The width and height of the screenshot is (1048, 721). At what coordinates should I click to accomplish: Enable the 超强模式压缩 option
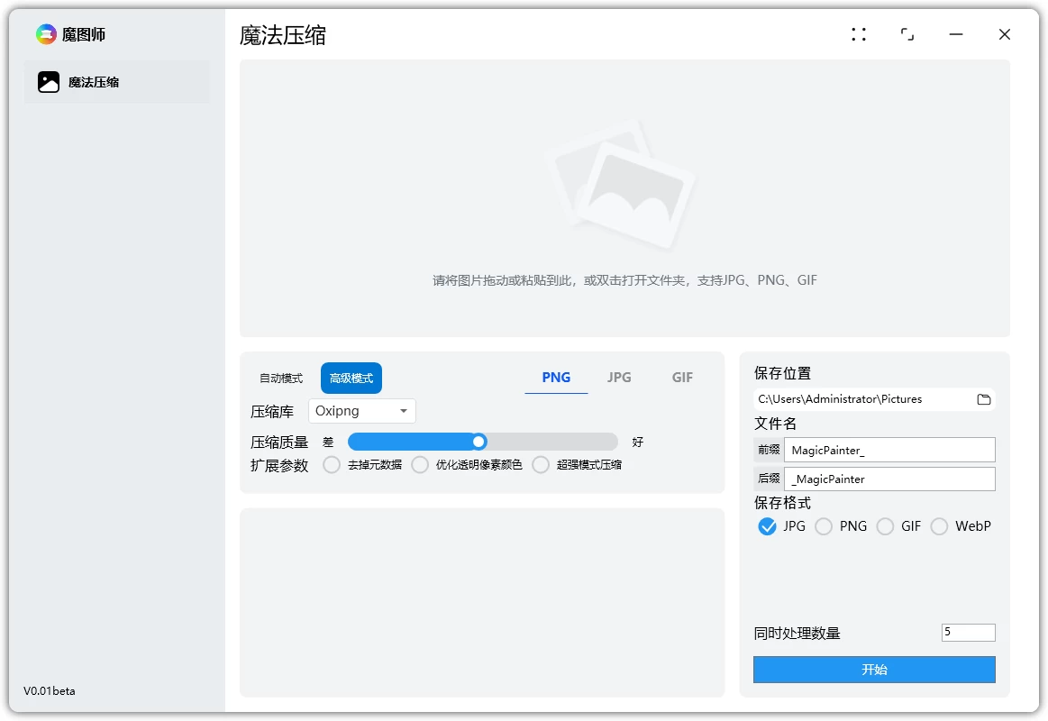(541, 464)
